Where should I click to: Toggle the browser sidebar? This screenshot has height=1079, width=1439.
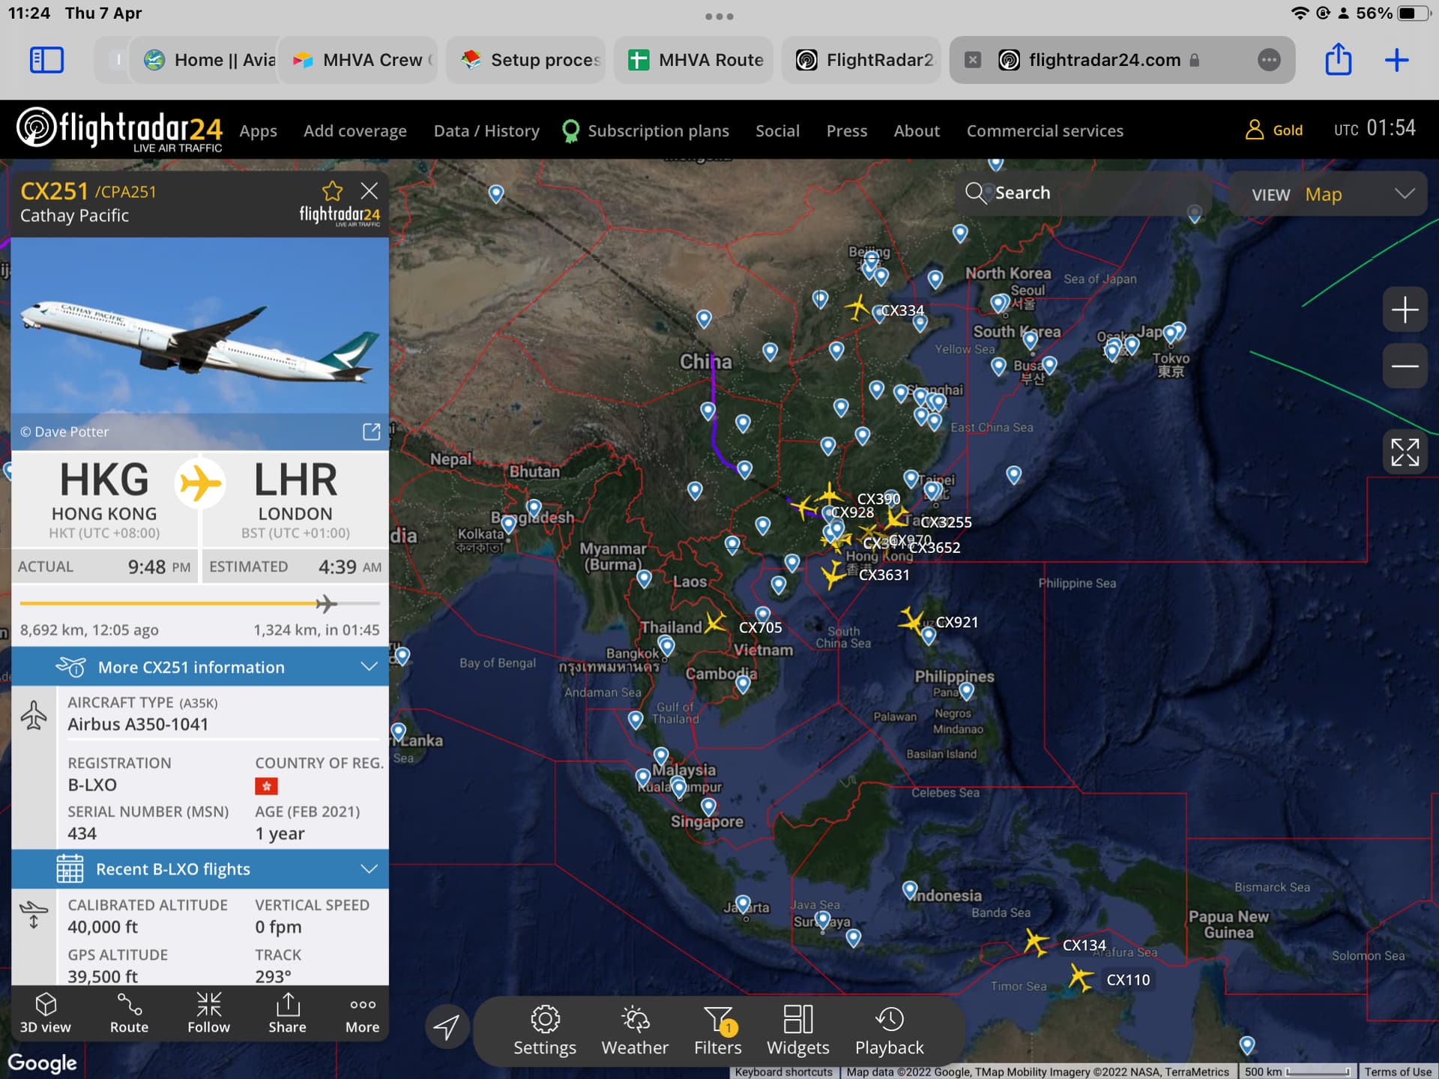click(x=46, y=60)
